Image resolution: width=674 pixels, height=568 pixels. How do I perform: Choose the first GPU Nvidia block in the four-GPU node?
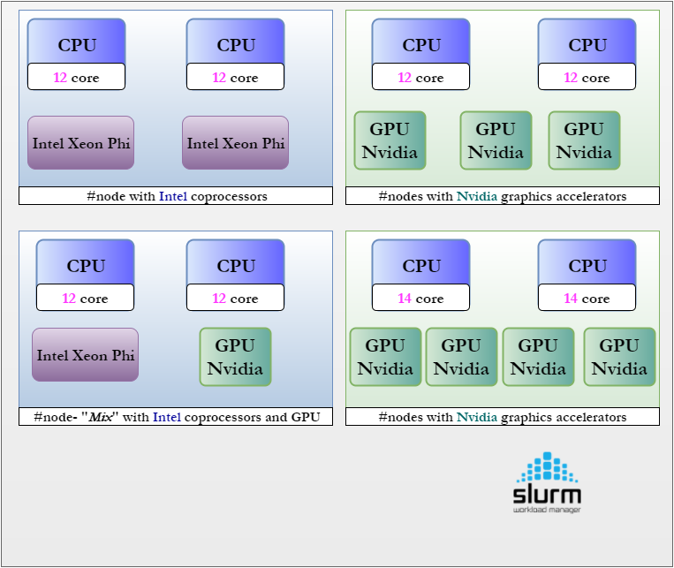tap(385, 357)
